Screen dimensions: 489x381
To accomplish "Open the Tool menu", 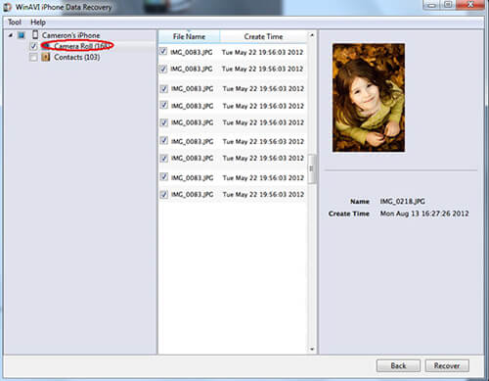I will (x=15, y=23).
